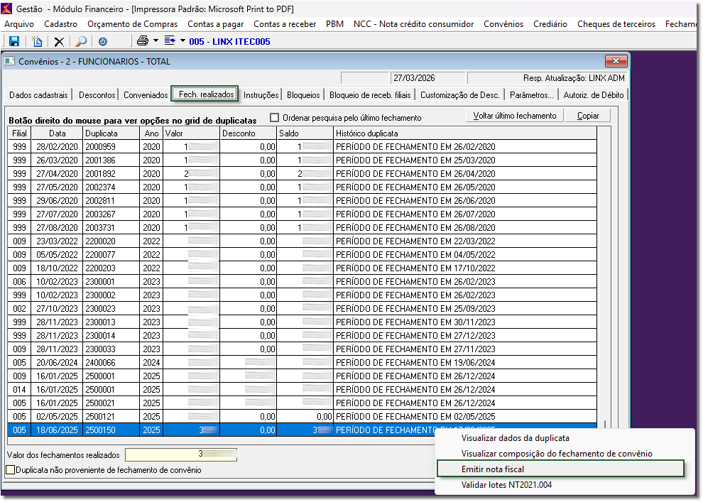Switch to the Conveniados tab
Image resolution: width=703 pixels, height=502 pixels.
pyautogui.click(x=146, y=94)
